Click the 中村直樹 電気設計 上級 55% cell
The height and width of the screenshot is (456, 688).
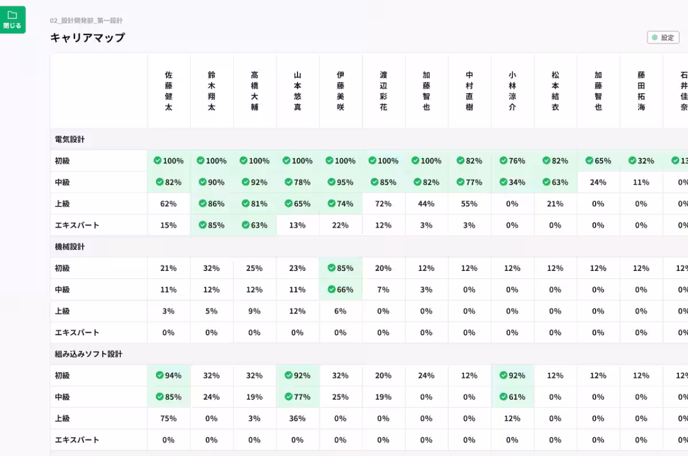tap(469, 203)
